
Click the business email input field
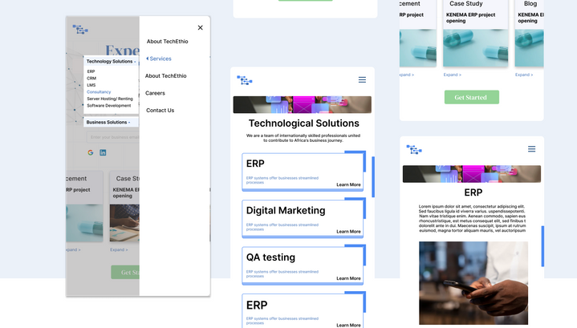coord(113,137)
